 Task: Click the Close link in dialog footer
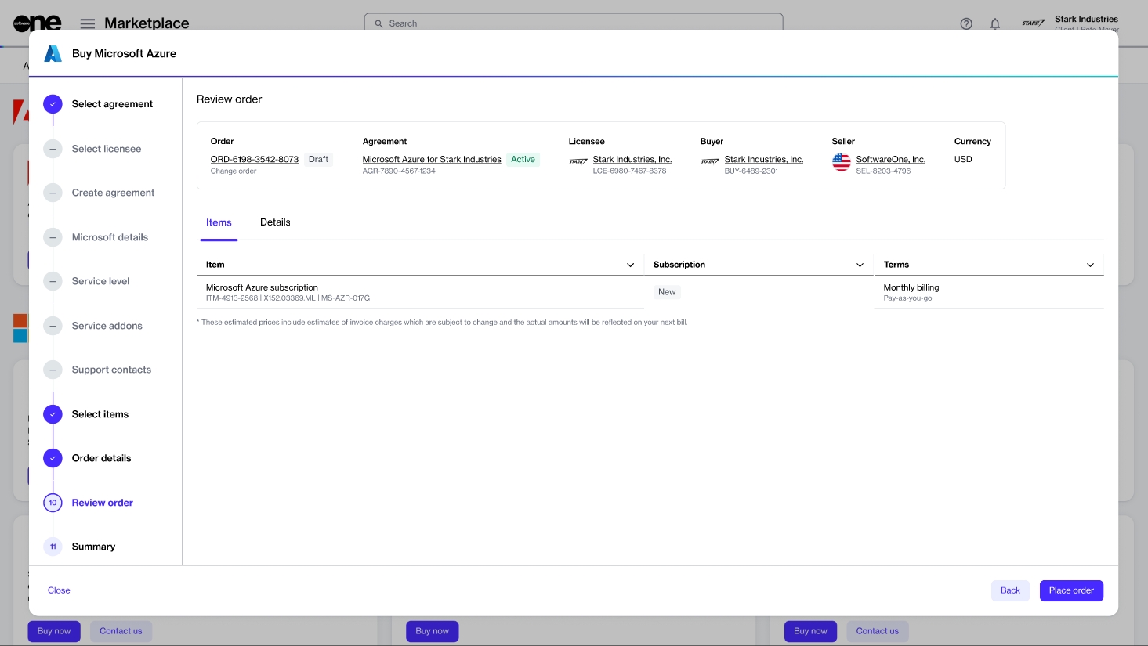[59, 590]
